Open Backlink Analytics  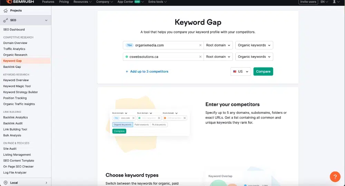tap(16, 118)
